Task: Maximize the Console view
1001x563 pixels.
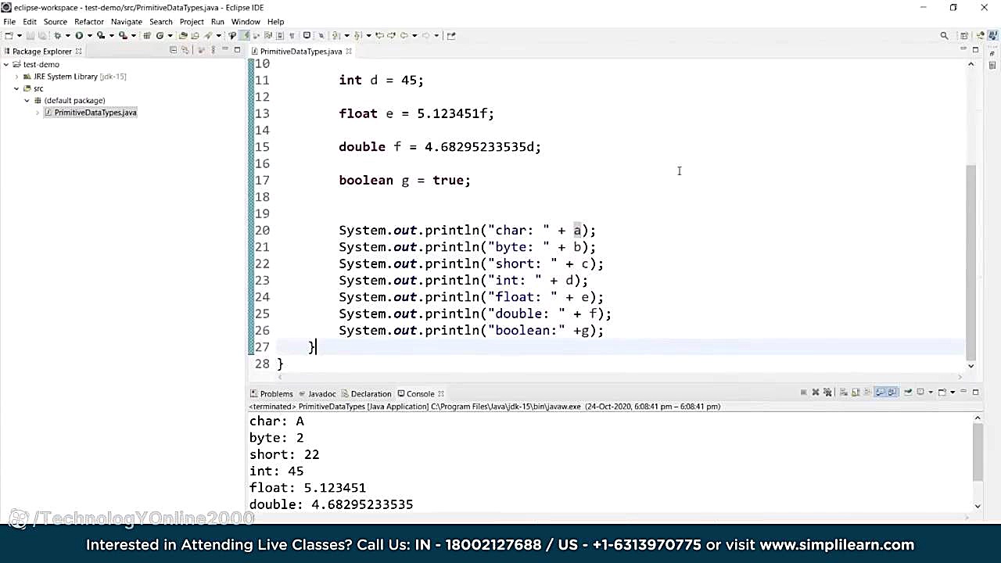Action: coord(976,392)
